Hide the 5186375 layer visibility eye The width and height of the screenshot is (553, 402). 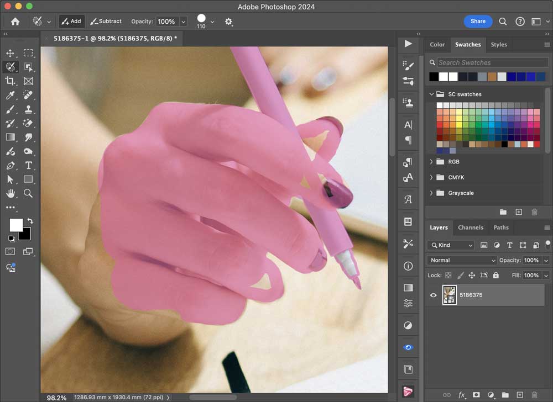coord(434,295)
